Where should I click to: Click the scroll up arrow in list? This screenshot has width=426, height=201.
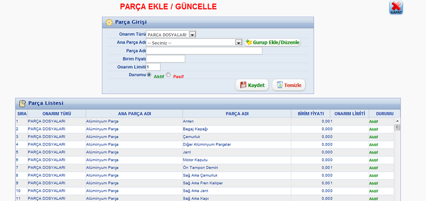pyautogui.click(x=397, y=121)
